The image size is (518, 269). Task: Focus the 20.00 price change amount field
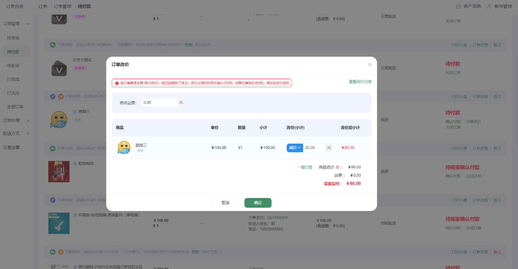point(314,148)
